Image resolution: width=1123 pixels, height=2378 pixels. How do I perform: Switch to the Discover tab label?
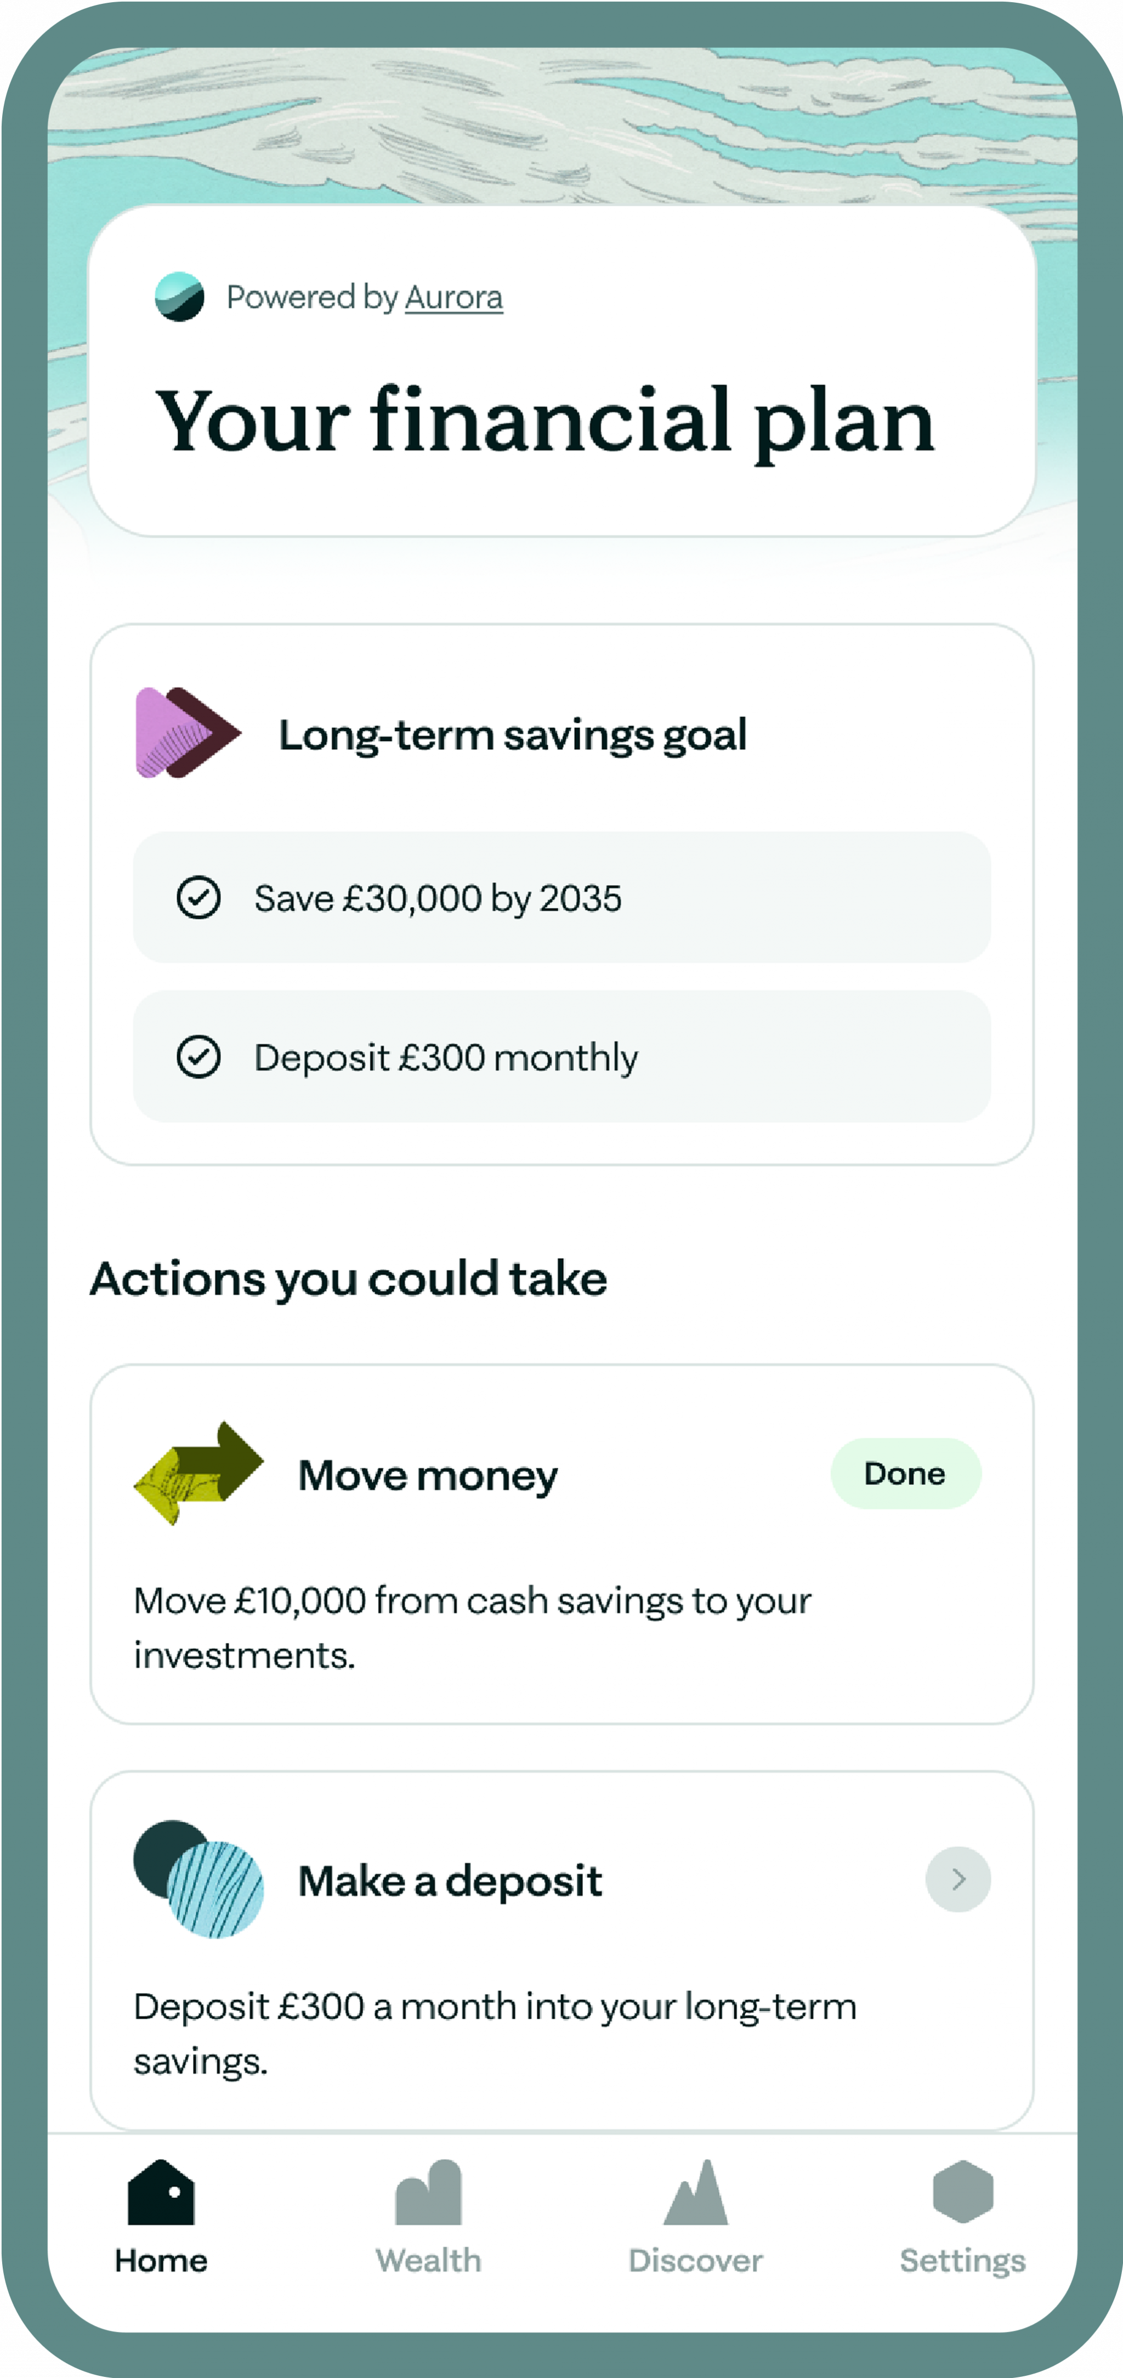(x=696, y=2261)
